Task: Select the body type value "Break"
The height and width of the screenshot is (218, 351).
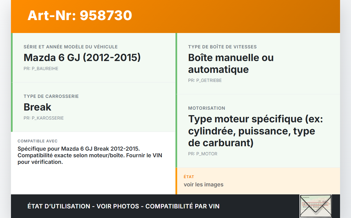Action: click(38, 107)
